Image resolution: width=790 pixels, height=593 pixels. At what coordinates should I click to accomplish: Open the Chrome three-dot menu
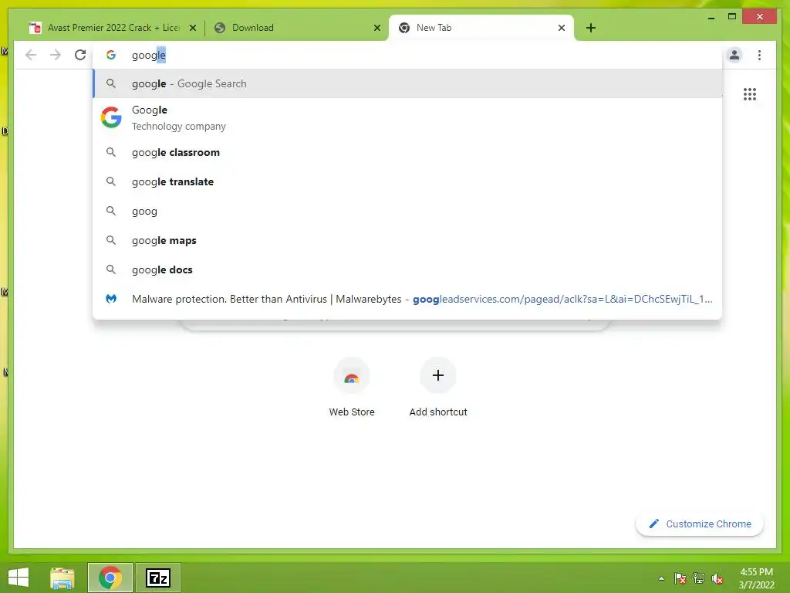(x=759, y=55)
